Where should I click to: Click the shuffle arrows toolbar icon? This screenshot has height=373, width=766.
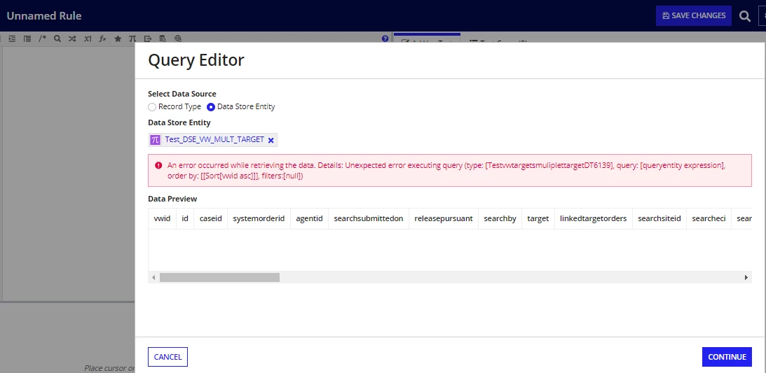pos(72,38)
